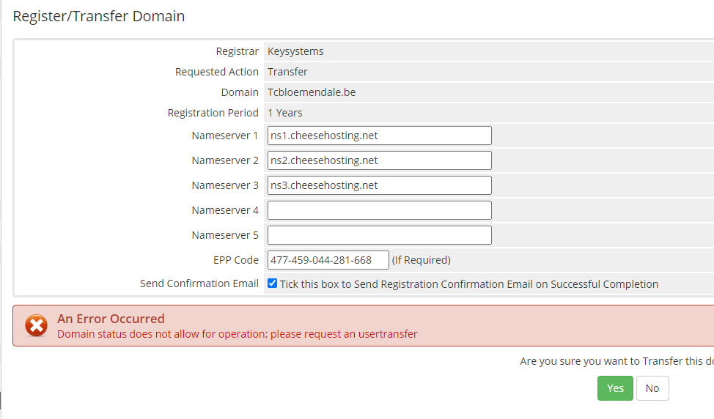Click the Keysystems registrar value

pos(295,51)
